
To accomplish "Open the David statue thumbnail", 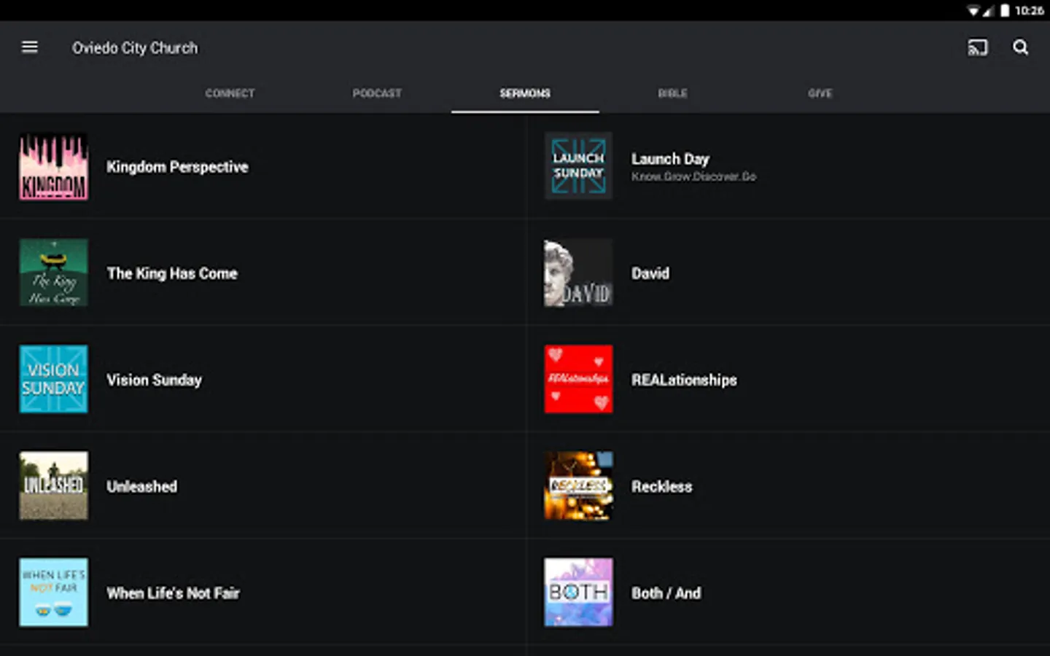I will coord(578,273).
